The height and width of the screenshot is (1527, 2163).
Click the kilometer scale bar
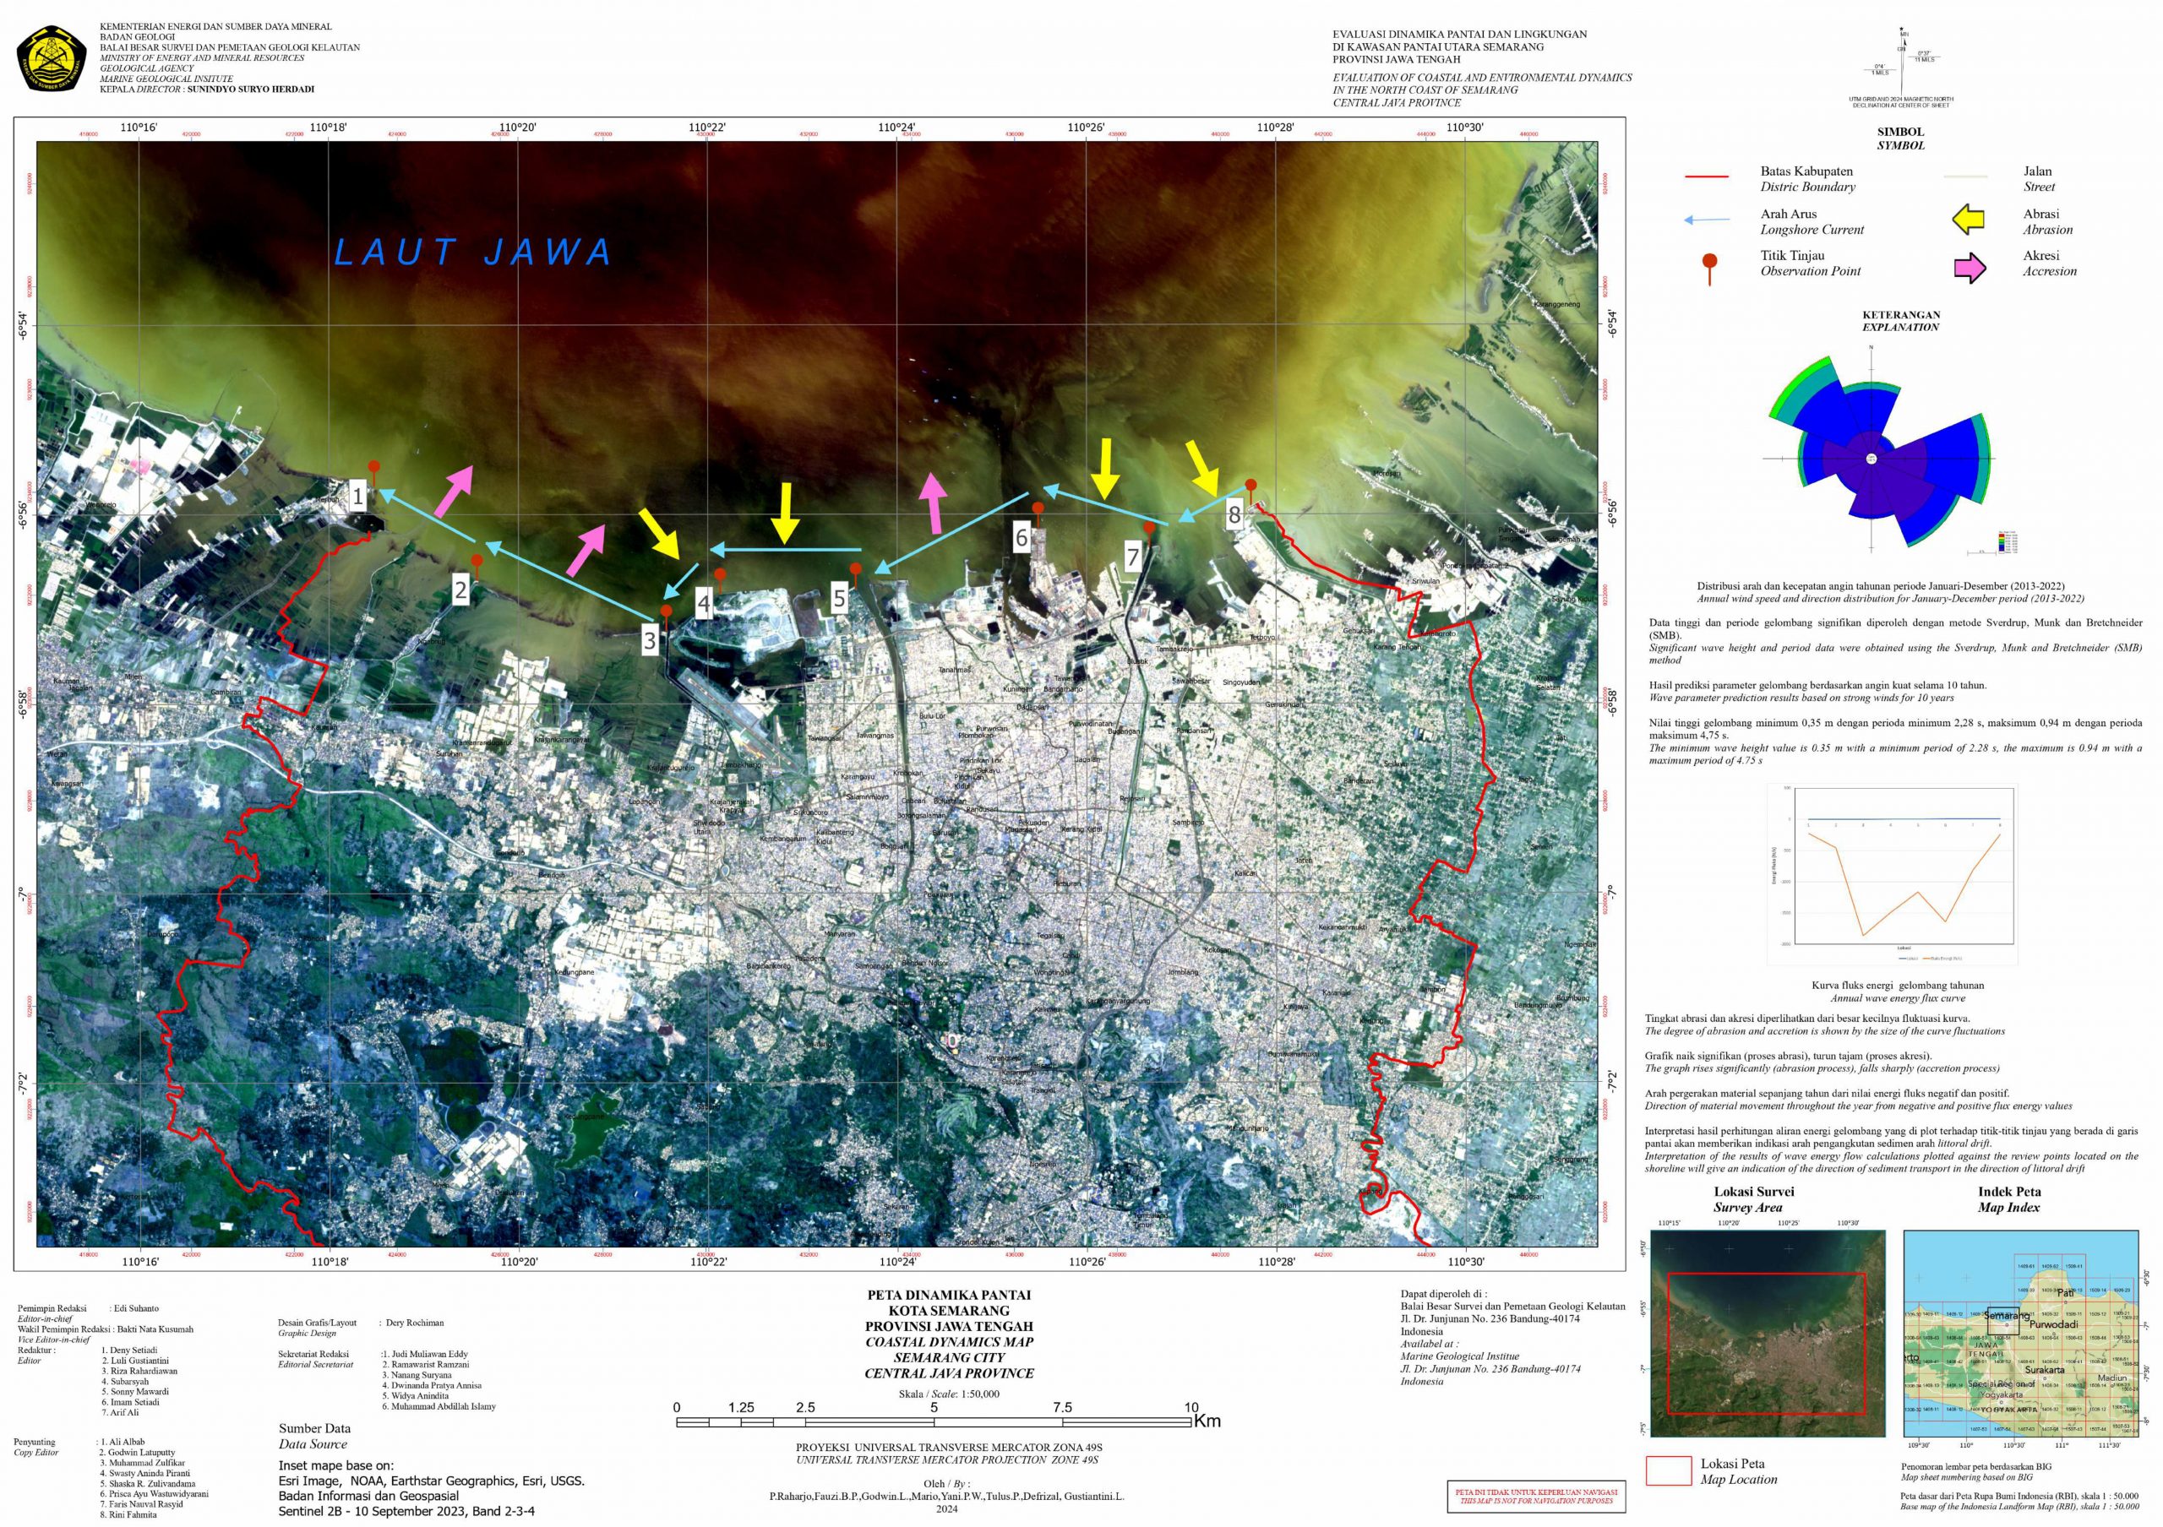click(934, 1421)
